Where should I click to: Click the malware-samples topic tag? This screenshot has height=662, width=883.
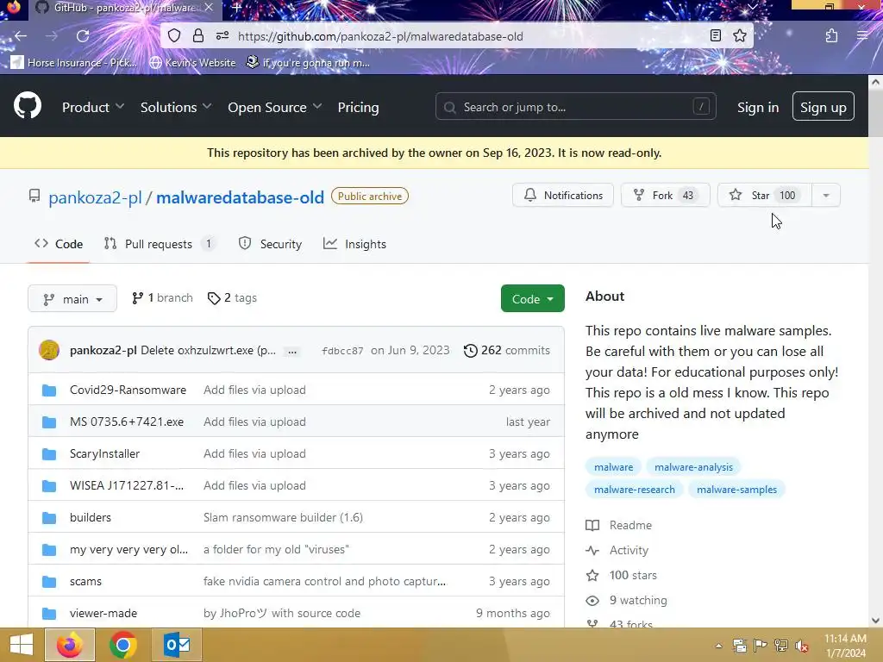(x=736, y=490)
